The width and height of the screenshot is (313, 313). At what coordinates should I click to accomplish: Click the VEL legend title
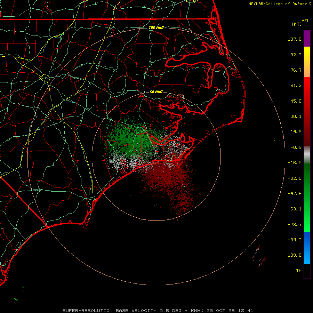pos(306,21)
